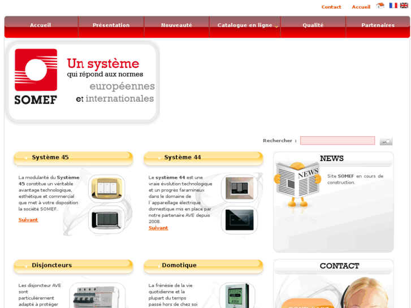The height and width of the screenshot is (308, 411).
Task: Follow the Suivant link under Système 44
Action: [x=158, y=228]
